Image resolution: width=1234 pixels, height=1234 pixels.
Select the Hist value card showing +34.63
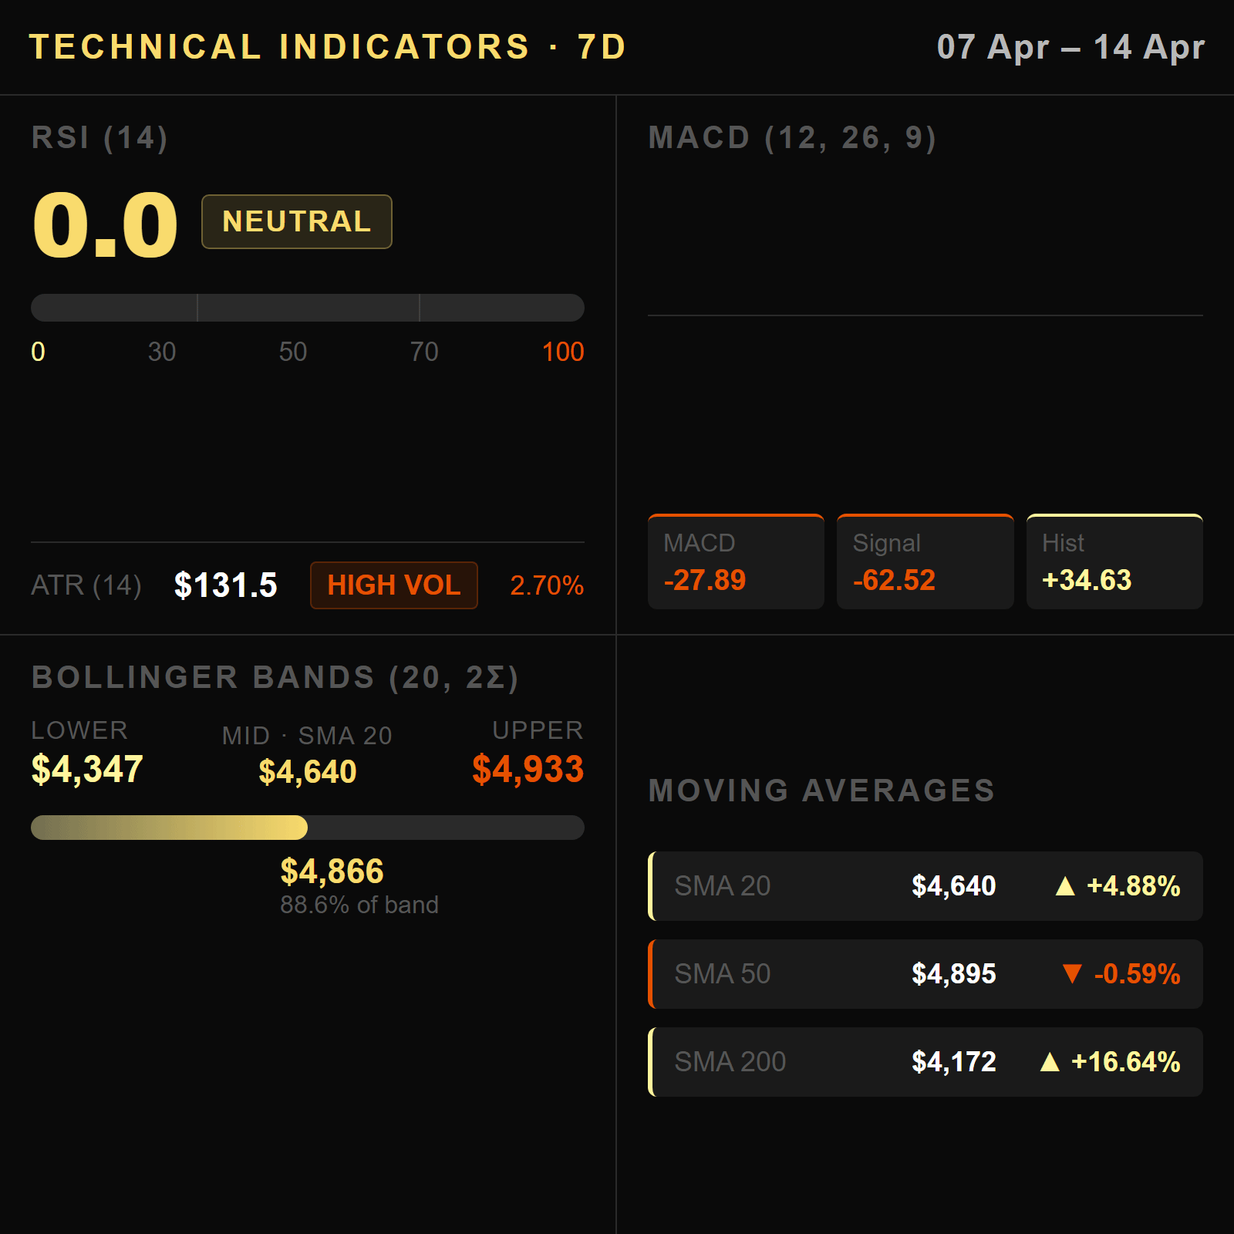point(1114,561)
